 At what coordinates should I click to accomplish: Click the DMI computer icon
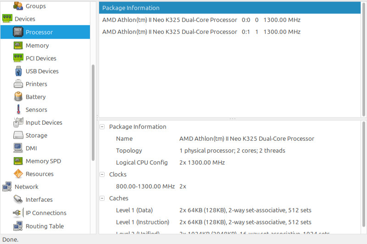[x=18, y=148]
